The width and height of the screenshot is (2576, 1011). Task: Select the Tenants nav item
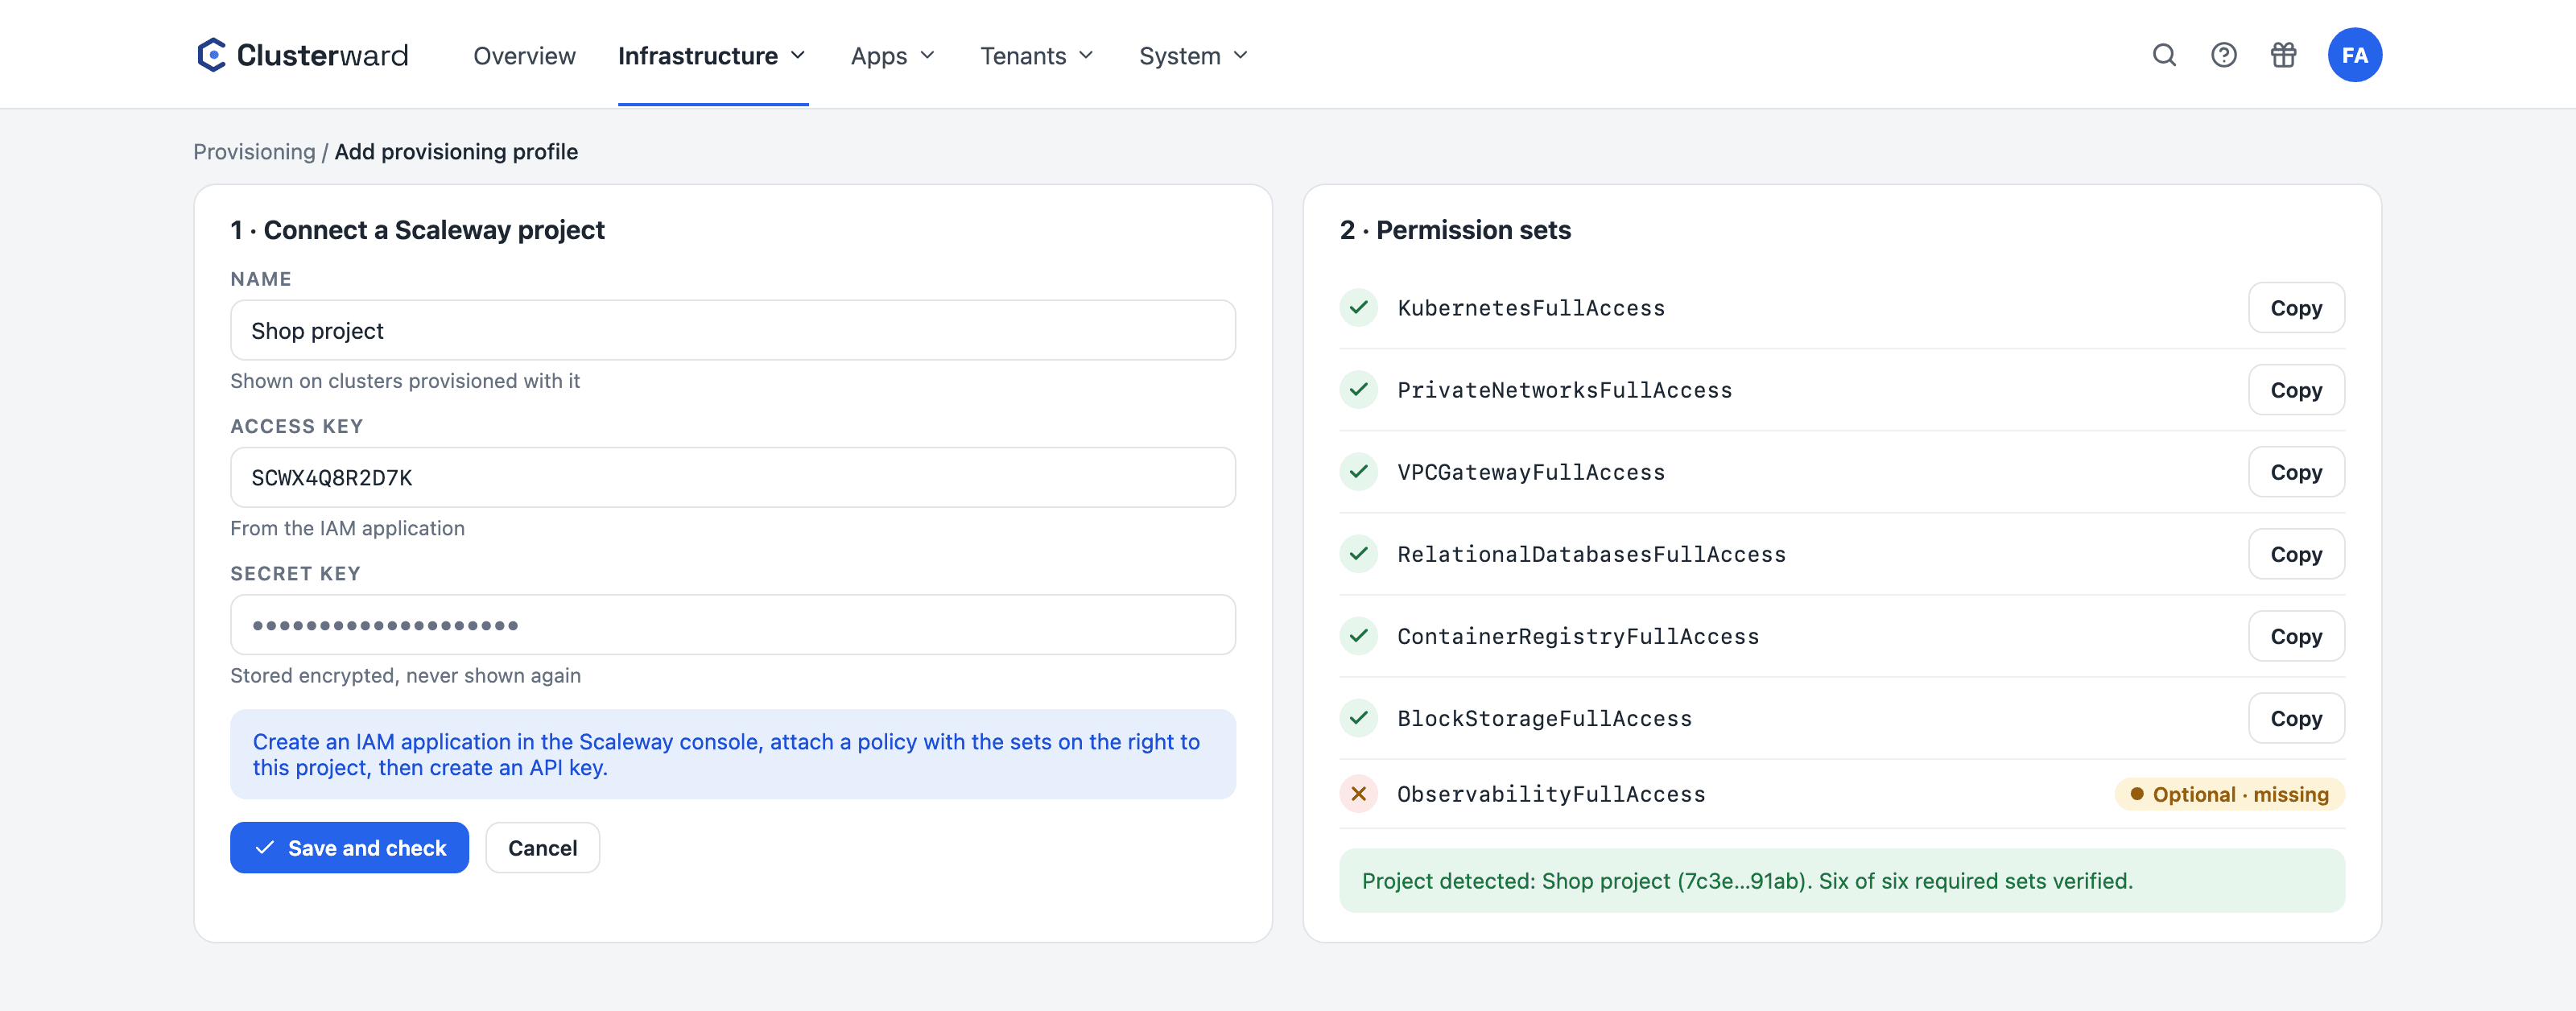pos(1037,56)
